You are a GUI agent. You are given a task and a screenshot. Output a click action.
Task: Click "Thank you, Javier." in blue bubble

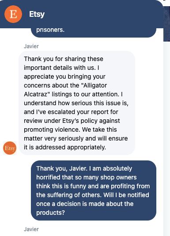pos(62,168)
